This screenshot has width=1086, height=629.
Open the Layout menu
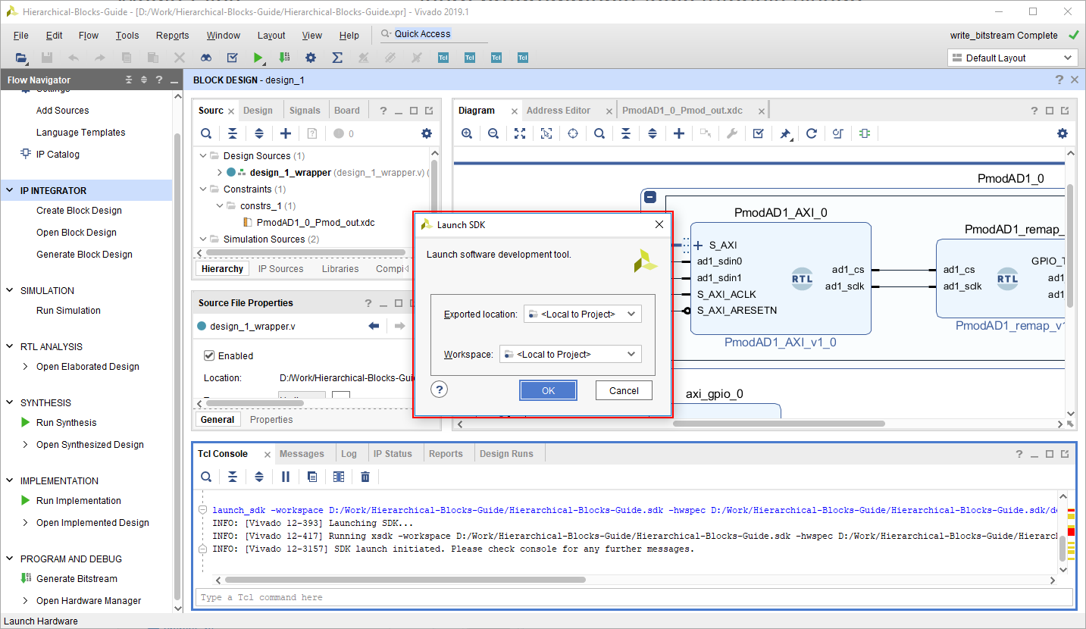[x=271, y=36]
